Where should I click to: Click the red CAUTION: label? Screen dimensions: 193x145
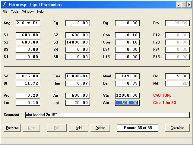(162, 95)
